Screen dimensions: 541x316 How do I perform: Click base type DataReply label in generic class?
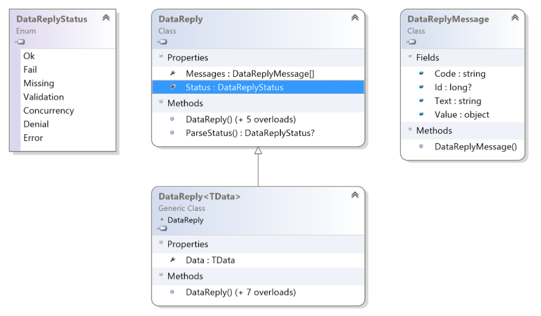[x=185, y=220]
